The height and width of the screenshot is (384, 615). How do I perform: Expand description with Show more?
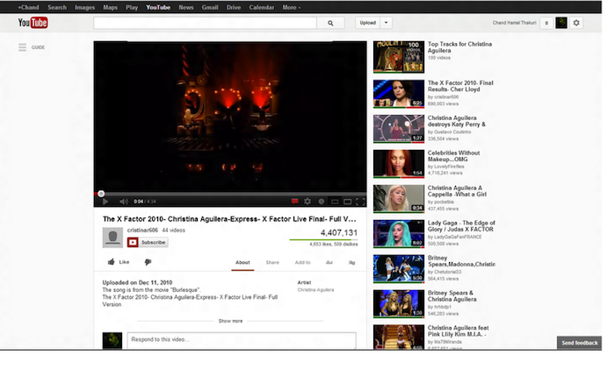coord(230,321)
